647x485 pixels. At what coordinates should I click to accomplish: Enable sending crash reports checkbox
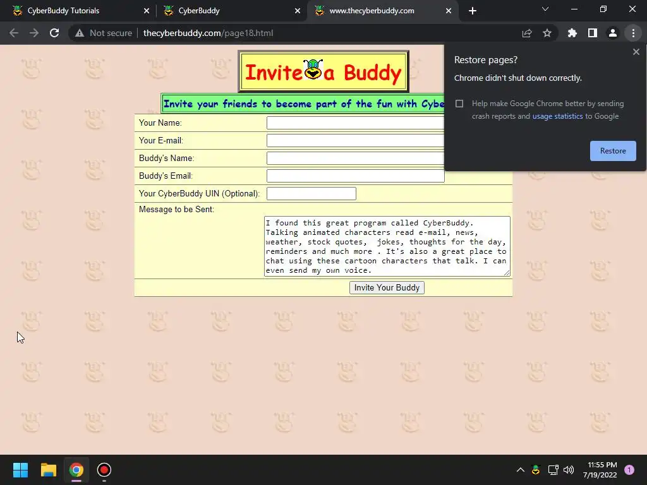click(459, 104)
